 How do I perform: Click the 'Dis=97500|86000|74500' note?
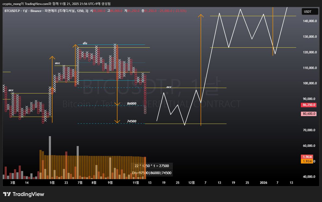[x=152, y=173]
